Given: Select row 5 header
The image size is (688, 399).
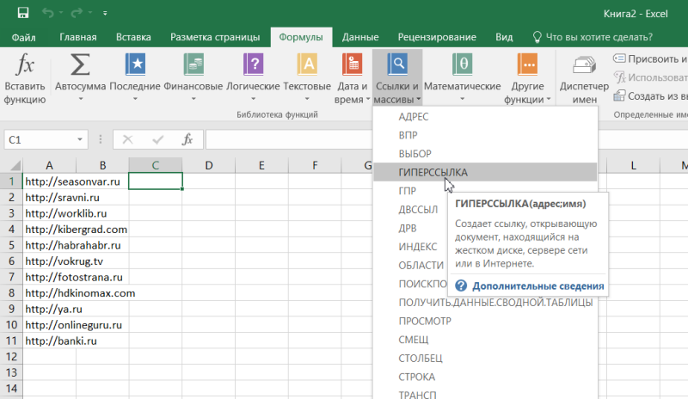Looking at the screenshot, I should pos(11,245).
